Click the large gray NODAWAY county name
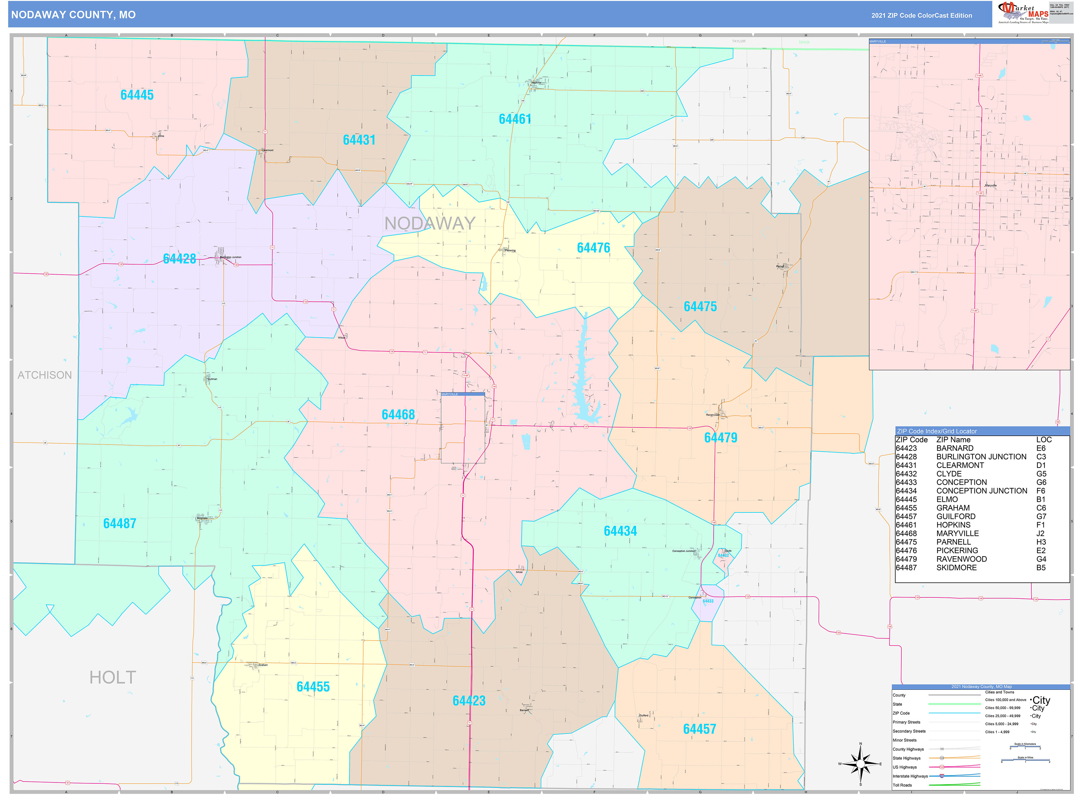This screenshot has width=1079, height=795. click(430, 223)
